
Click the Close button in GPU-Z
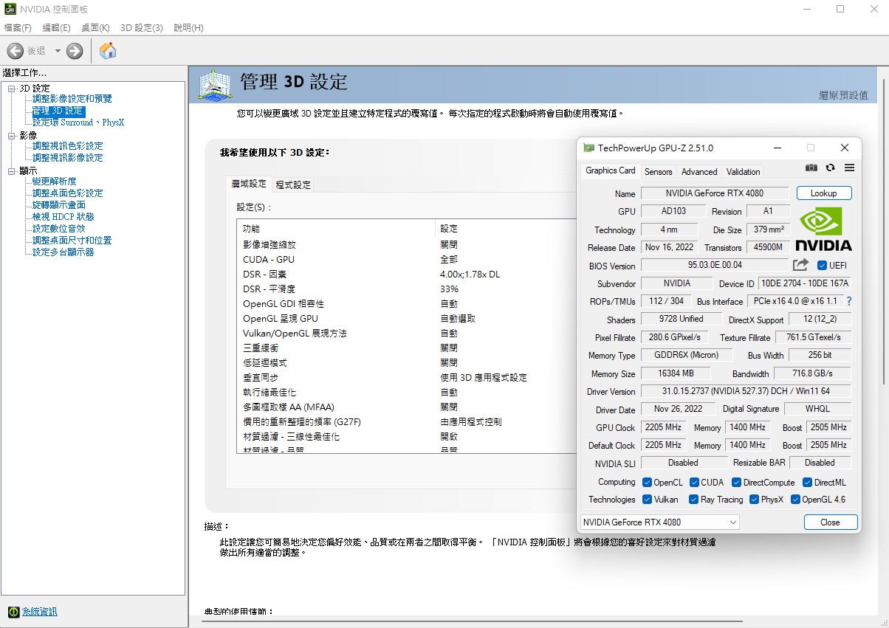[831, 522]
